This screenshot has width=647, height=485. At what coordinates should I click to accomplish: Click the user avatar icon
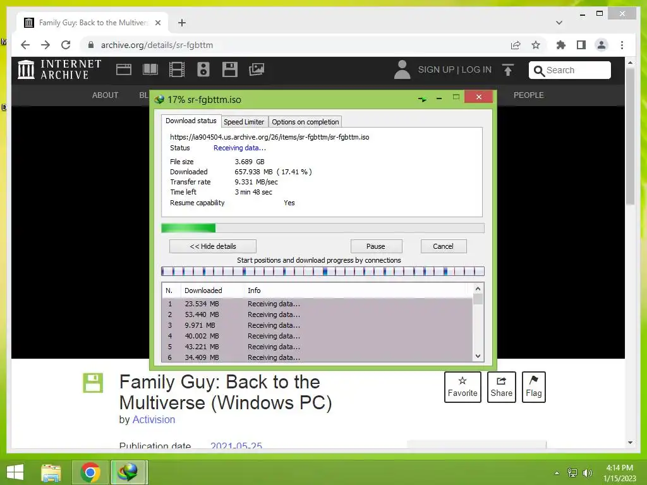click(x=402, y=69)
